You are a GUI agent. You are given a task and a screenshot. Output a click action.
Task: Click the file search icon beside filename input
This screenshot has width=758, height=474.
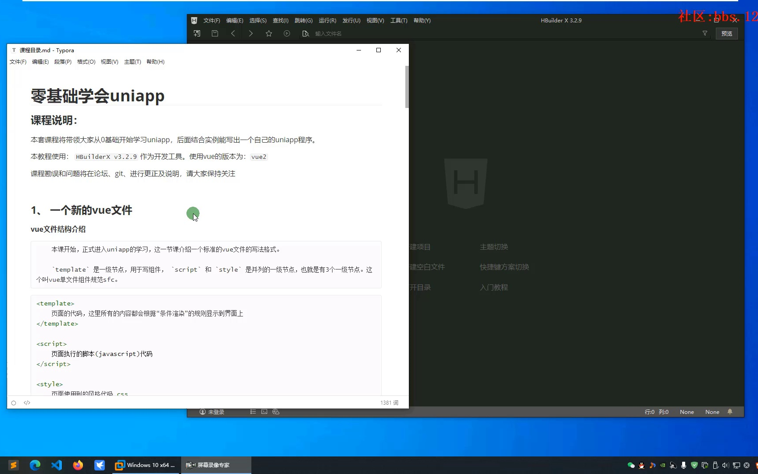(x=306, y=33)
